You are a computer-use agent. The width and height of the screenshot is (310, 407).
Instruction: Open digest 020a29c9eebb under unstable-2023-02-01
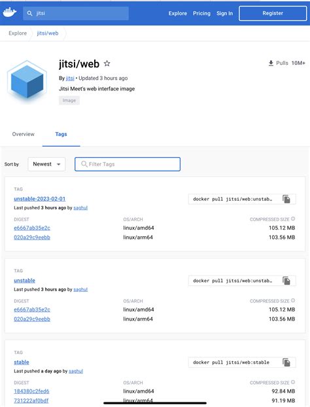[x=32, y=238]
